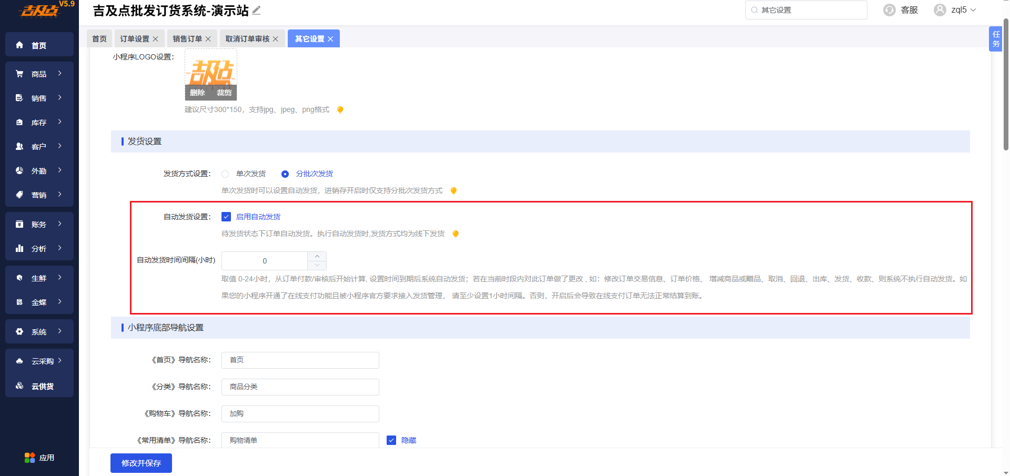Close the 取消订单审核 tab
The width and height of the screenshot is (1010, 476).
tap(275, 39)
